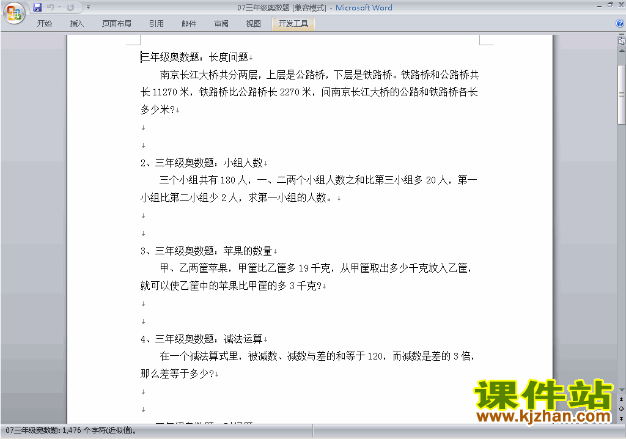The height and width of the screenshot is (439, 626).
Task: Jump to next page with double-down arrow
Action: point(621,418)
